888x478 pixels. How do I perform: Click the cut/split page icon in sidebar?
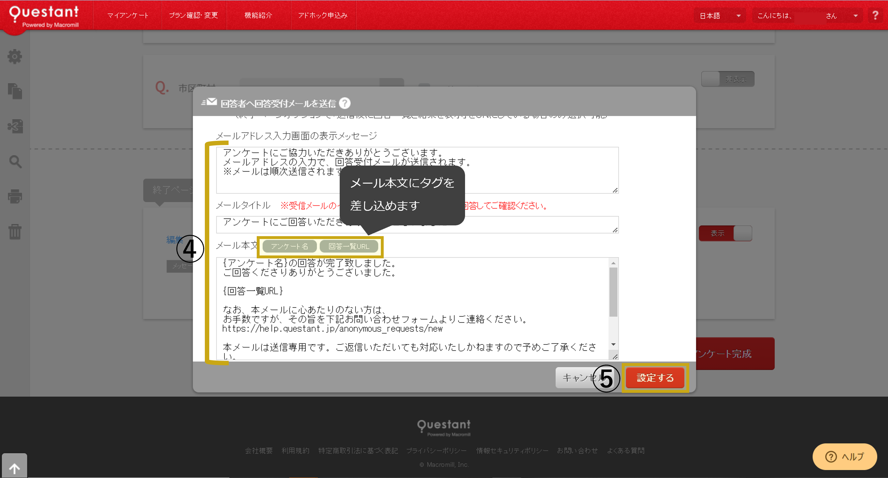pyautogui.click(x=15, y=126)
